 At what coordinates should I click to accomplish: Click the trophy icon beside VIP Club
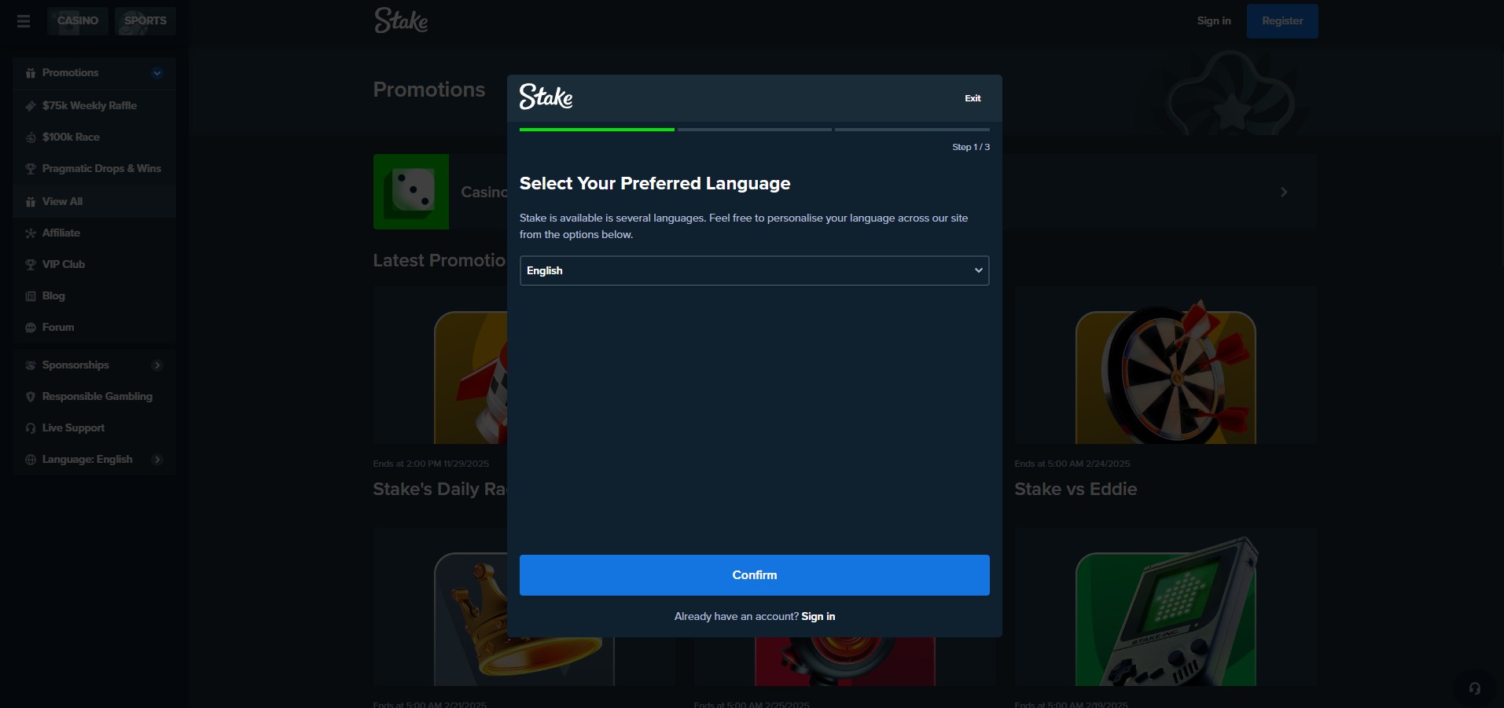pyautogui.click(x=31, y=265)
